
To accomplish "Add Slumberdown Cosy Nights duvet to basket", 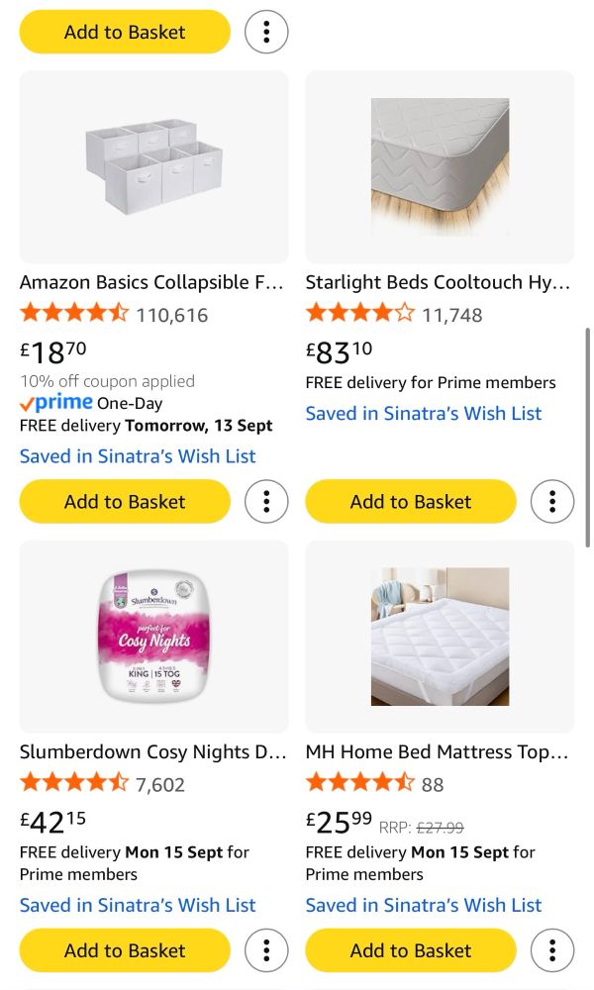I will [125, 950].
